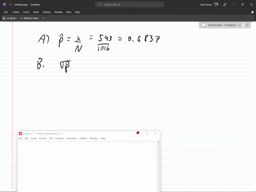Click the handwritten A) label
This screenshot has height=192, width=256.
[x=44, y=39]
